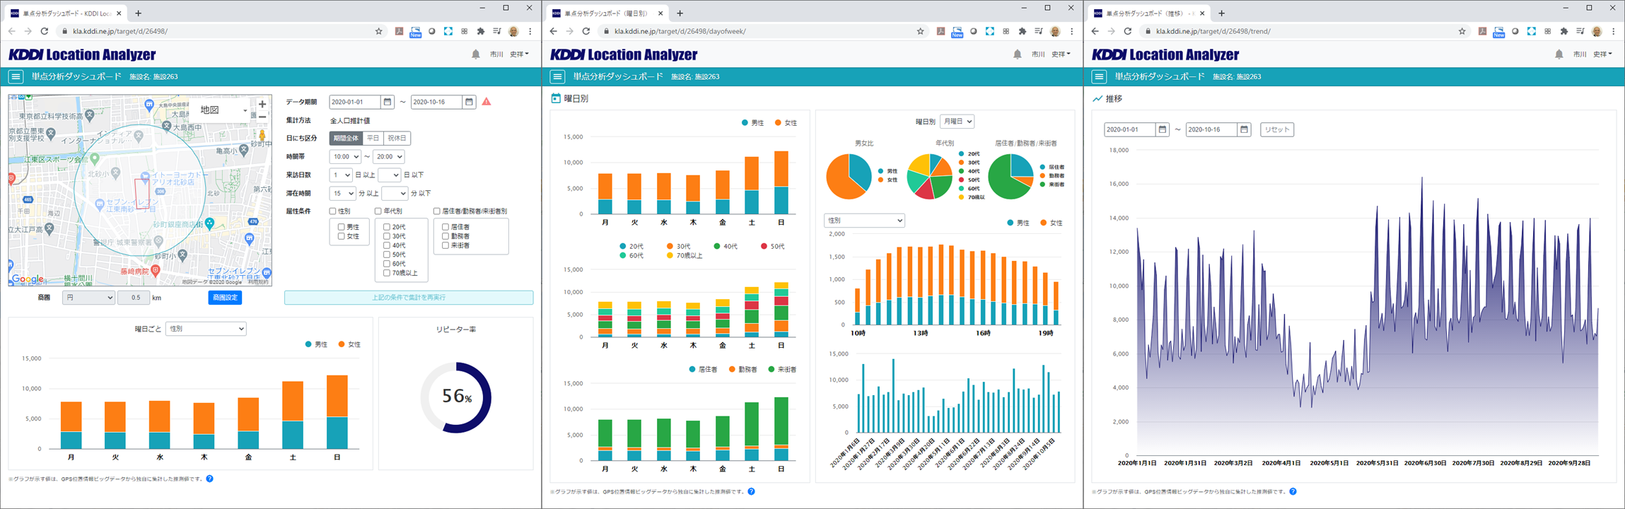Open calendar picker for trend start date
Image resolution: width=1625 pixels, height=509 pixels.
(x=1163, y=129)
